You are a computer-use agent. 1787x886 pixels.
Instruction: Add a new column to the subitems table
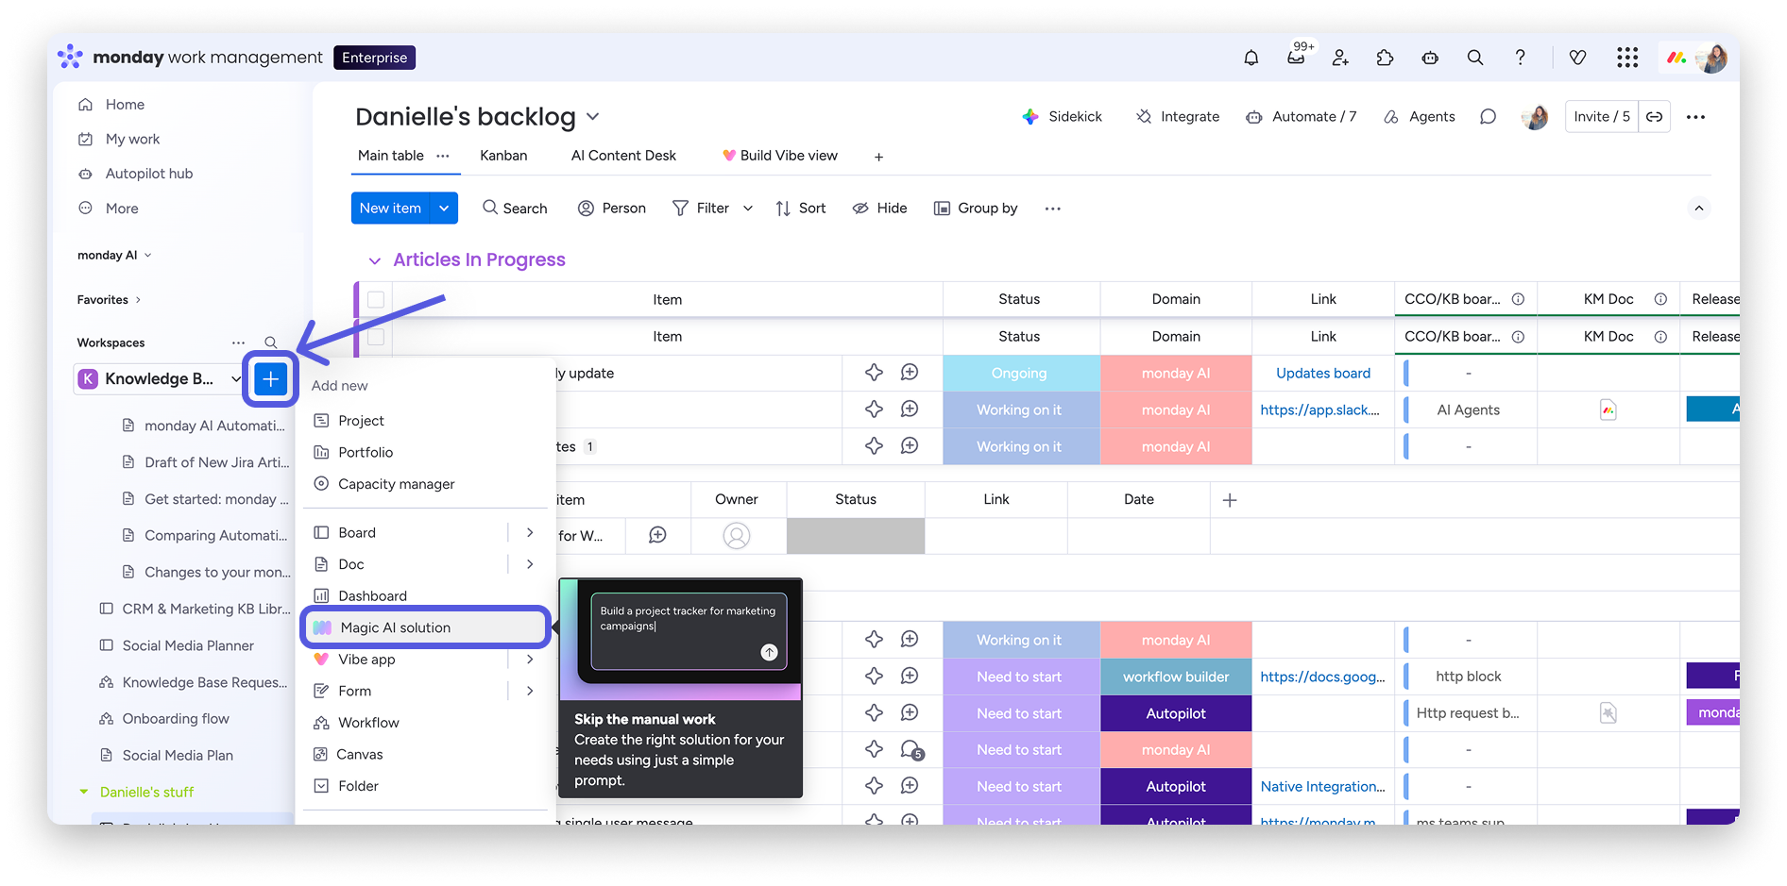coord(1229,500)
